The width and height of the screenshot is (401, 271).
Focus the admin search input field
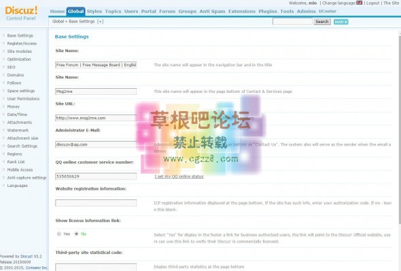tap(292, 22)
